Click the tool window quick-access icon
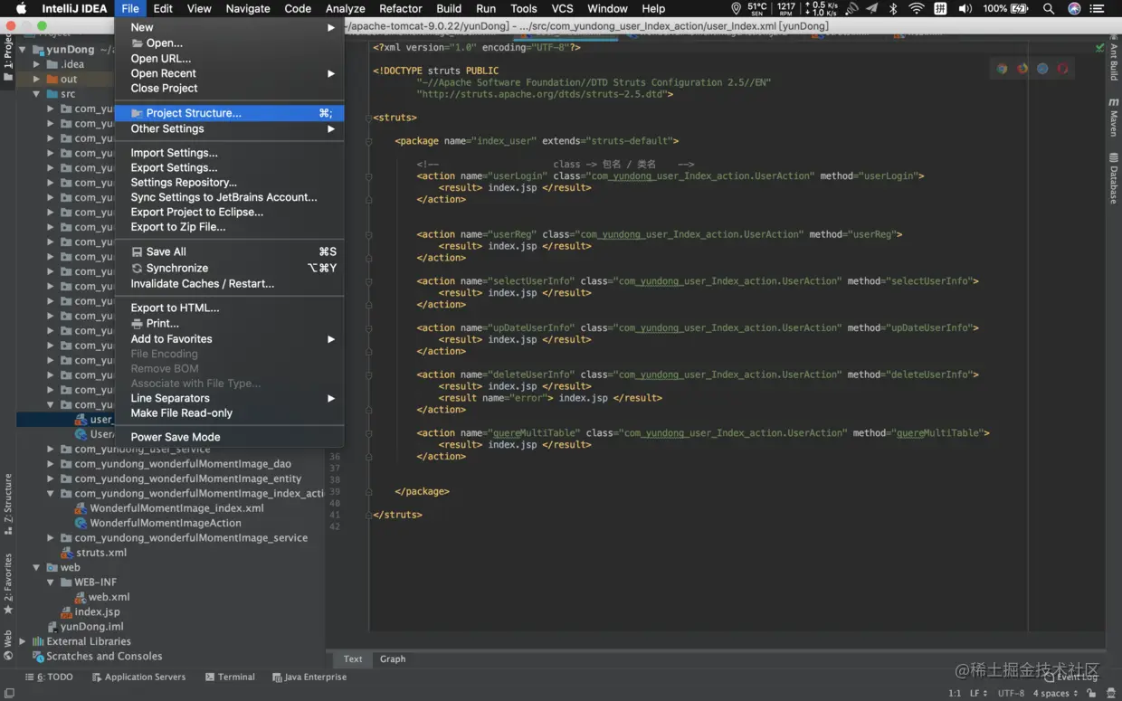The width and height of the screenshot is (1122, 701). point(9,693)
